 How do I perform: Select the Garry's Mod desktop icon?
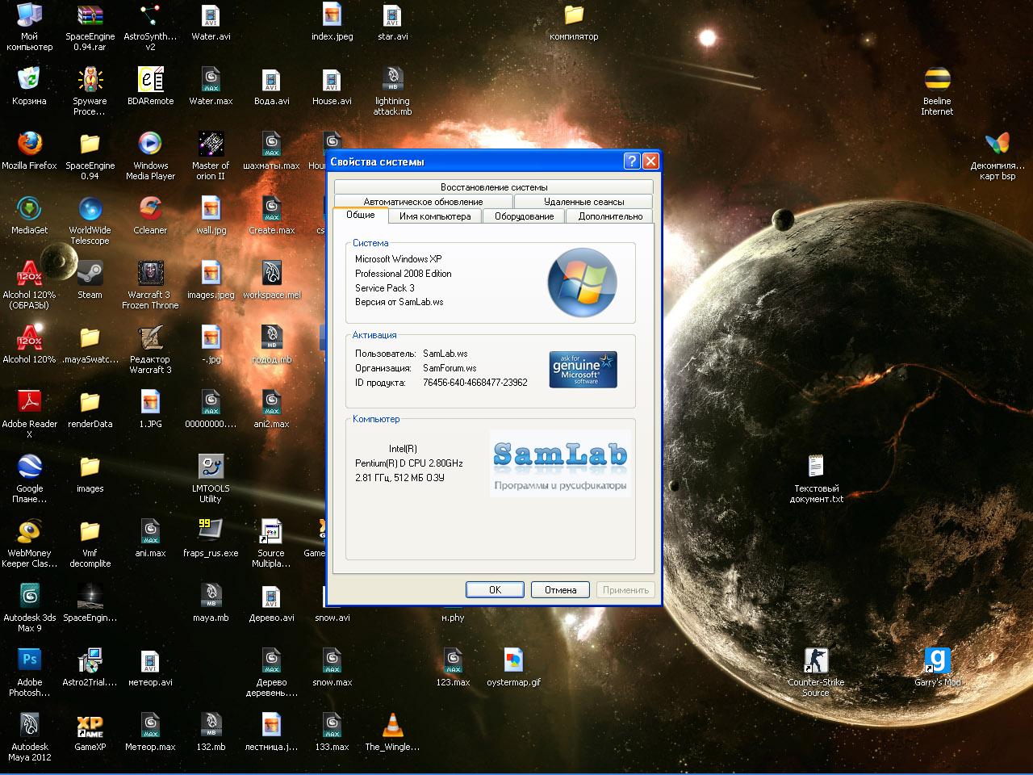pyautogui.click(x=937, y=660)
